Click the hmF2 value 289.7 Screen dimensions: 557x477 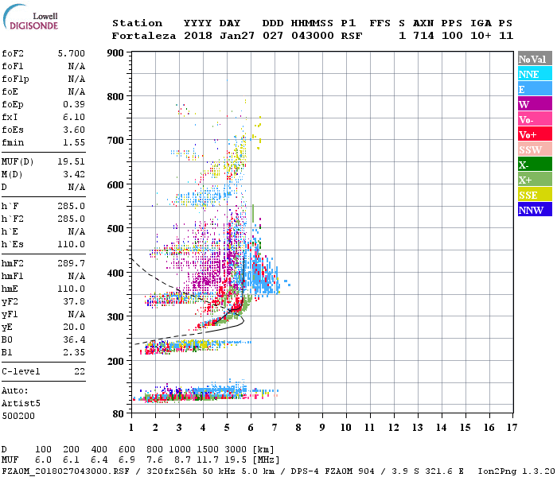pos(72,263)
